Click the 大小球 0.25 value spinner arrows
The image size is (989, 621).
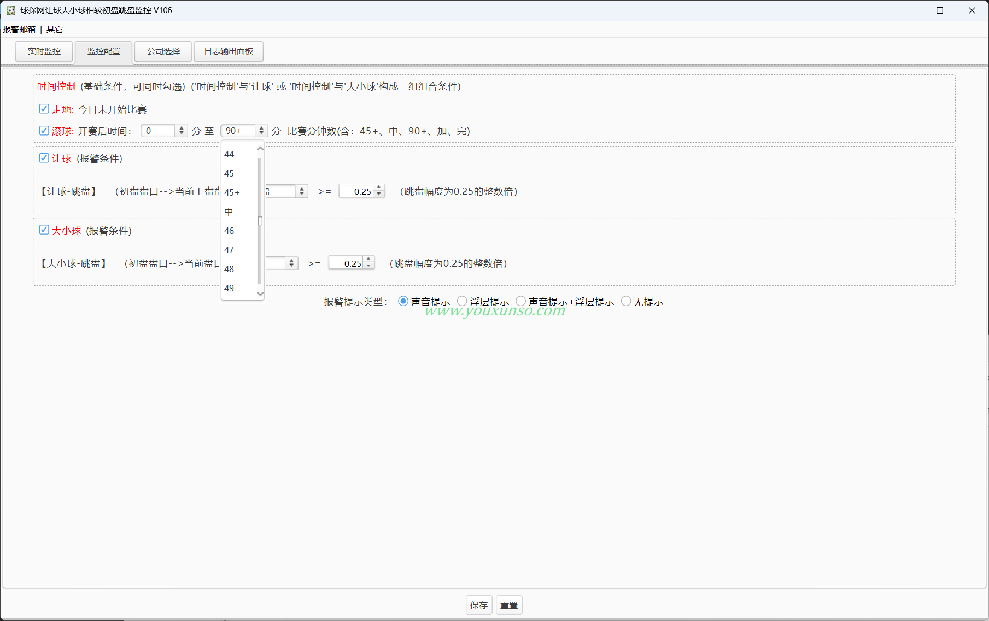click(x=369, y=263)
